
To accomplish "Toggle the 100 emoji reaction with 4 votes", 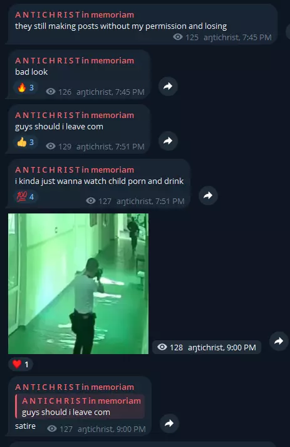I will tap(26, 197).
